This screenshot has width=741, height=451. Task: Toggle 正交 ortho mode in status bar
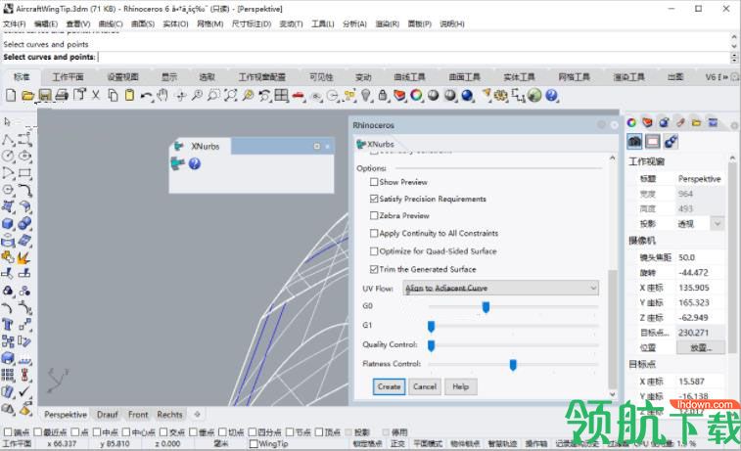397,443
